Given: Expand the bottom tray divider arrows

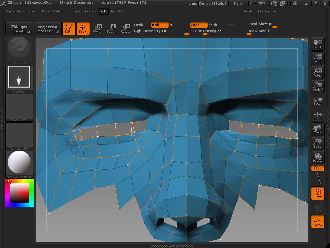Looking at the screenshot, I should (172, 246).
